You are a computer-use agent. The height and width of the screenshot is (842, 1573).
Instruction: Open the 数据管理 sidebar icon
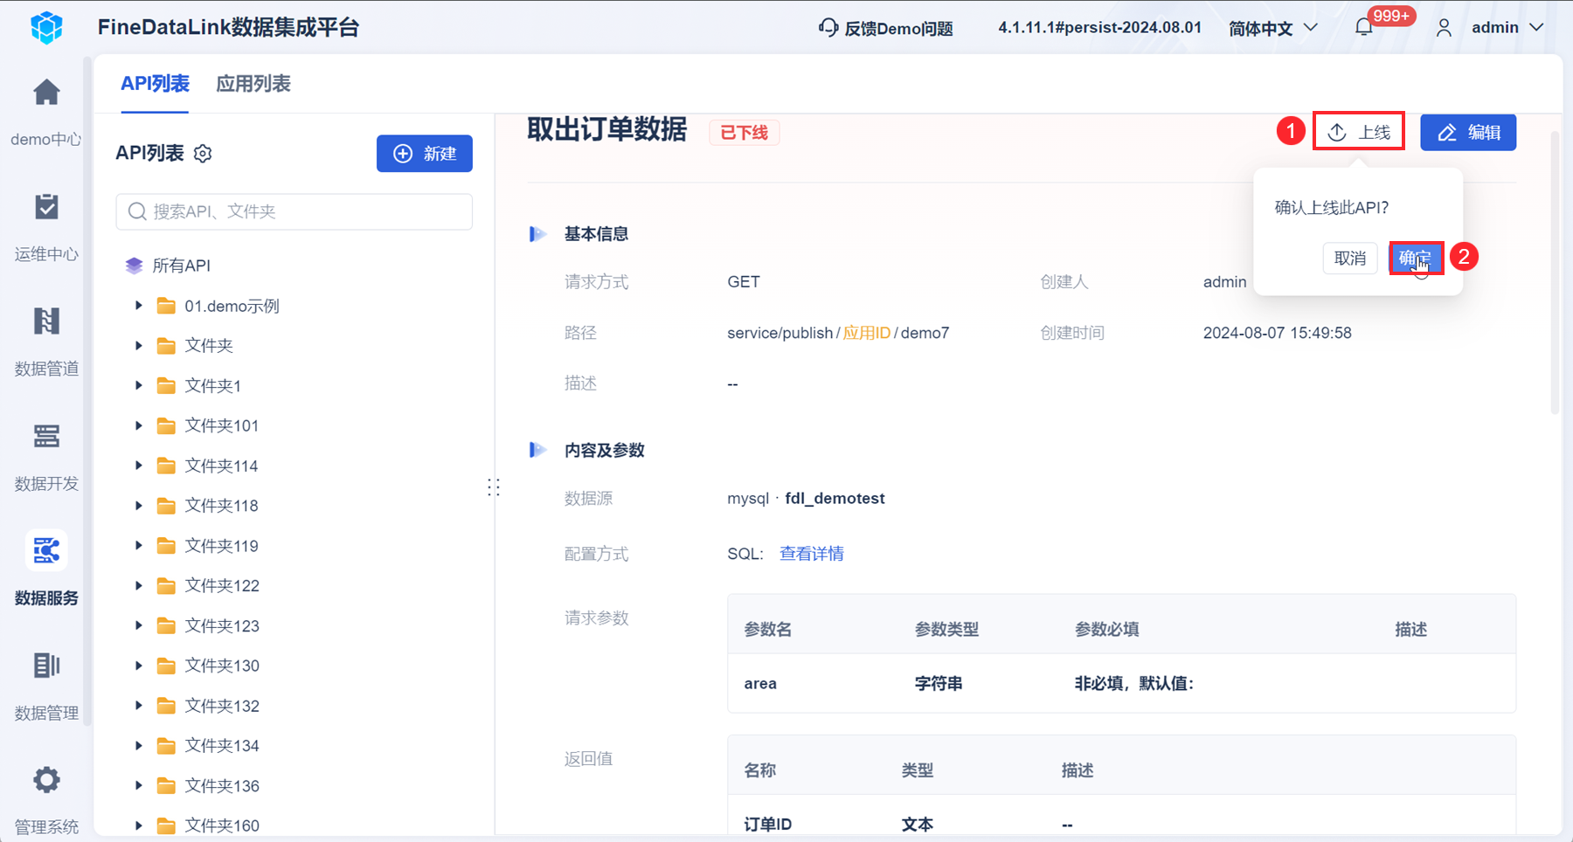[46, 666]
